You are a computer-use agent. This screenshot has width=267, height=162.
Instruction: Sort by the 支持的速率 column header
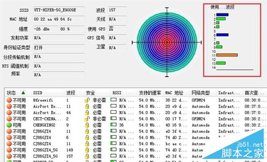[x=150, y=93]
